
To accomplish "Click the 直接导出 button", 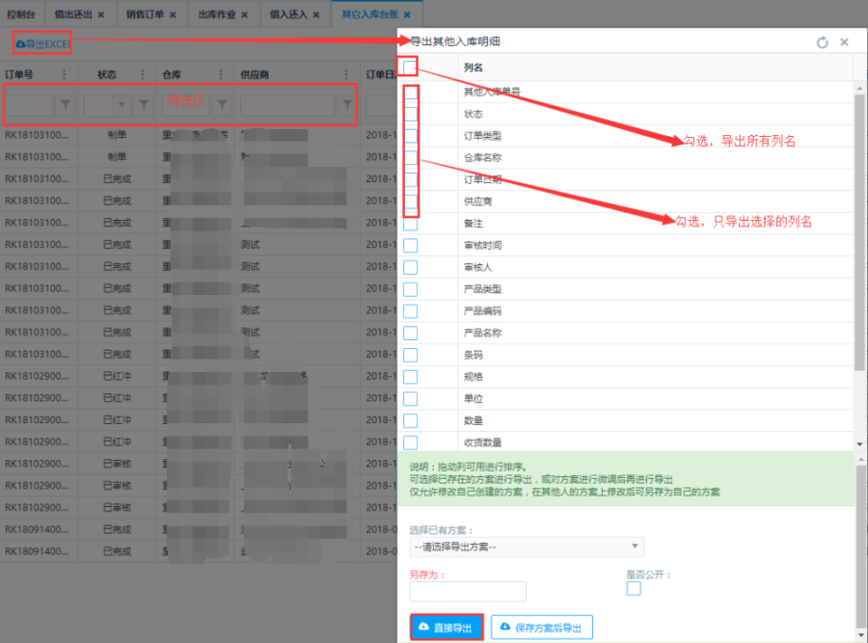I will coord(447,628).
